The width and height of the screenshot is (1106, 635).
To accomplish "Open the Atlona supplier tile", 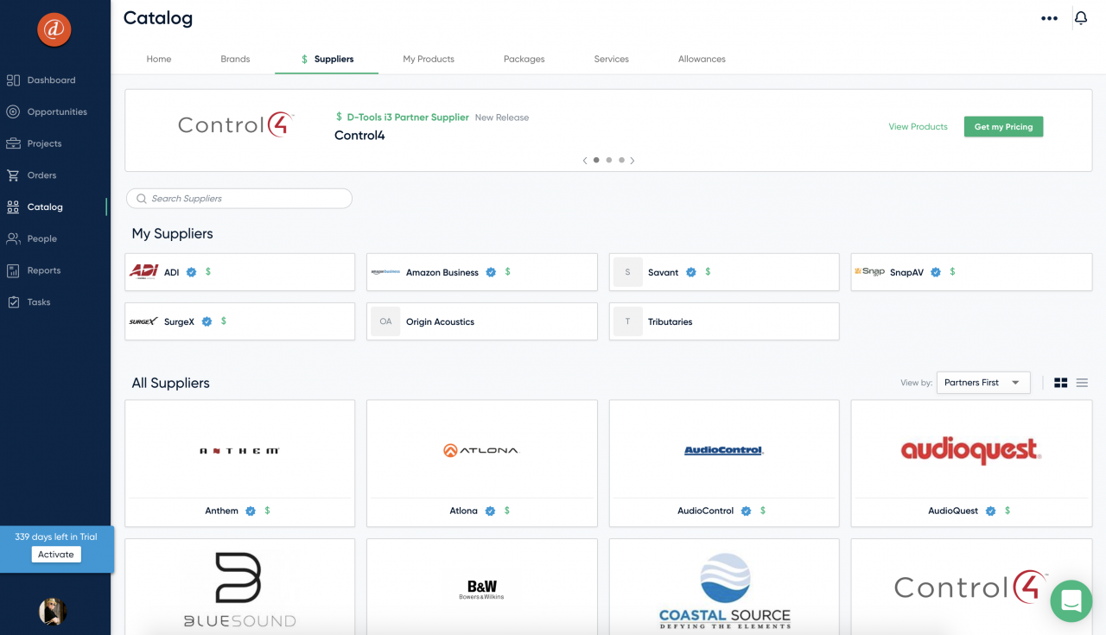I will [x=482, y=463].
